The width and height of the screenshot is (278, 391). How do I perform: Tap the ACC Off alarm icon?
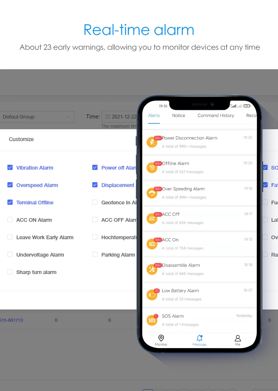click(x=152, y=218)
